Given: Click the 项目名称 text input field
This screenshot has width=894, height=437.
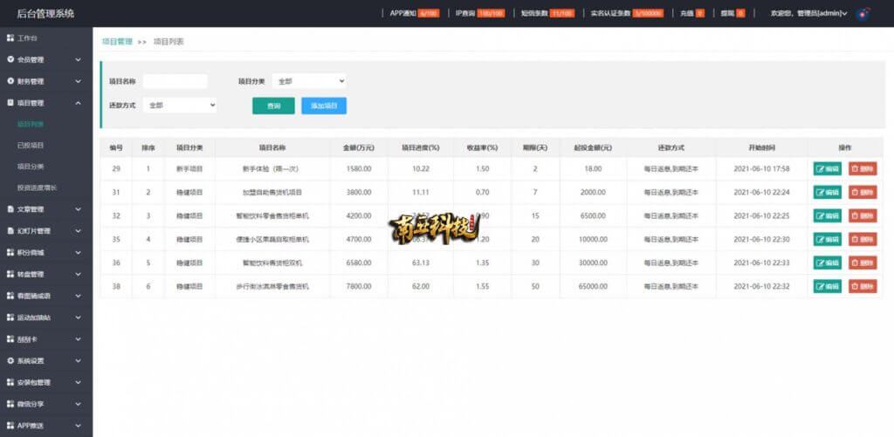Looking at the screenshot, I should (175, 81).
